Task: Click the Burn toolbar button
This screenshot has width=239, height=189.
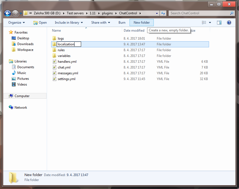Action: pyautogui.click(x=122, y=23)
